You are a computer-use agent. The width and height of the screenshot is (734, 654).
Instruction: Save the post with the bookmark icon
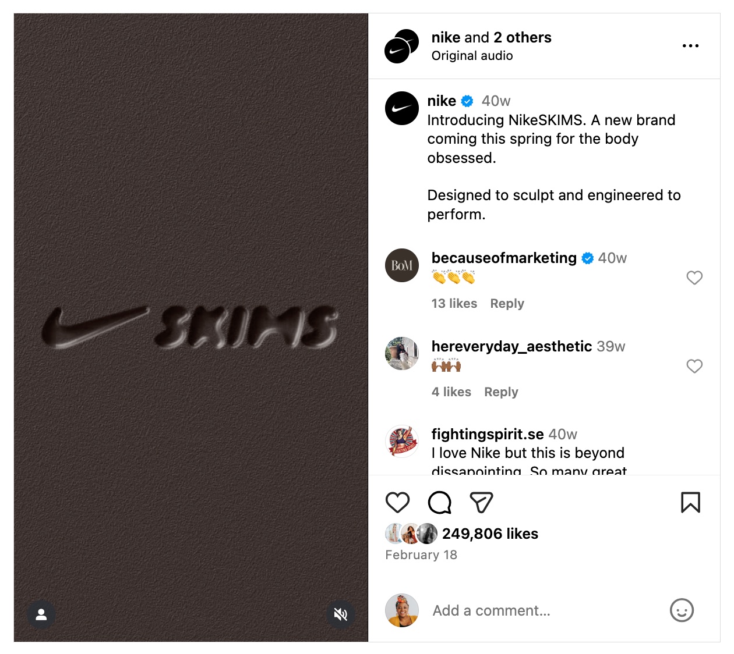coord(690,502)
